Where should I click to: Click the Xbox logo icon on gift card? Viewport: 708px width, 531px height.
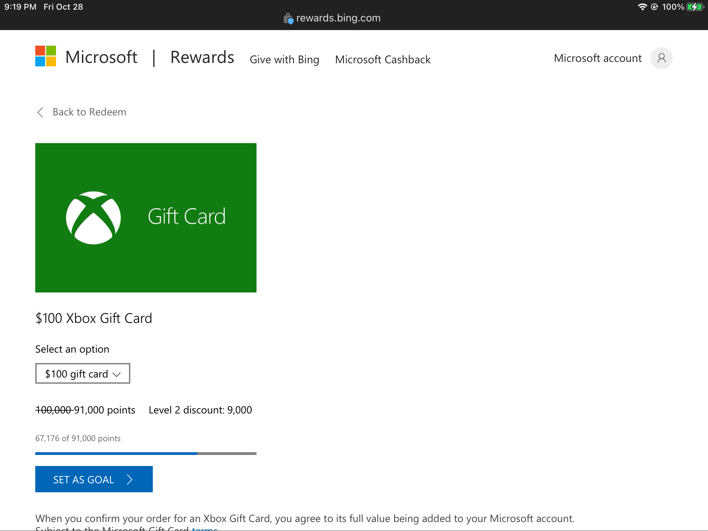point(94,217)
